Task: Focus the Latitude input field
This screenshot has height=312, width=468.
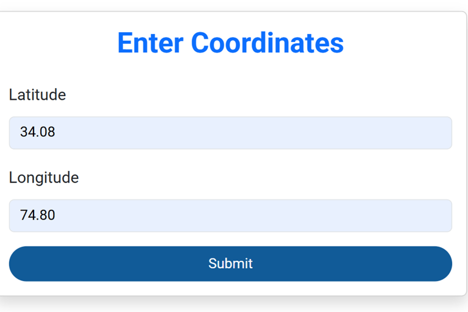Action: click(230, 133)
